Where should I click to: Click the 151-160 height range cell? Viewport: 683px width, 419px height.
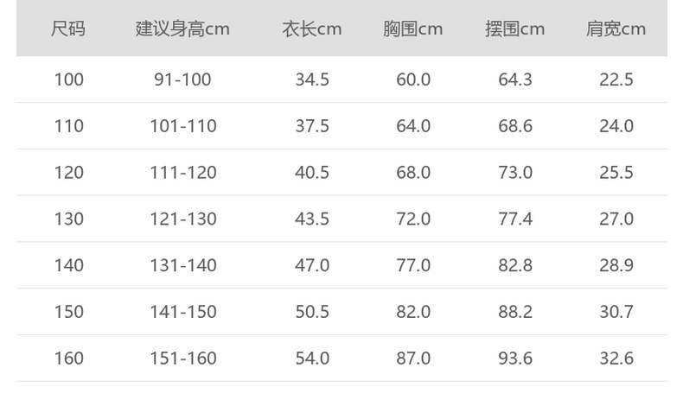click(182, 358)
